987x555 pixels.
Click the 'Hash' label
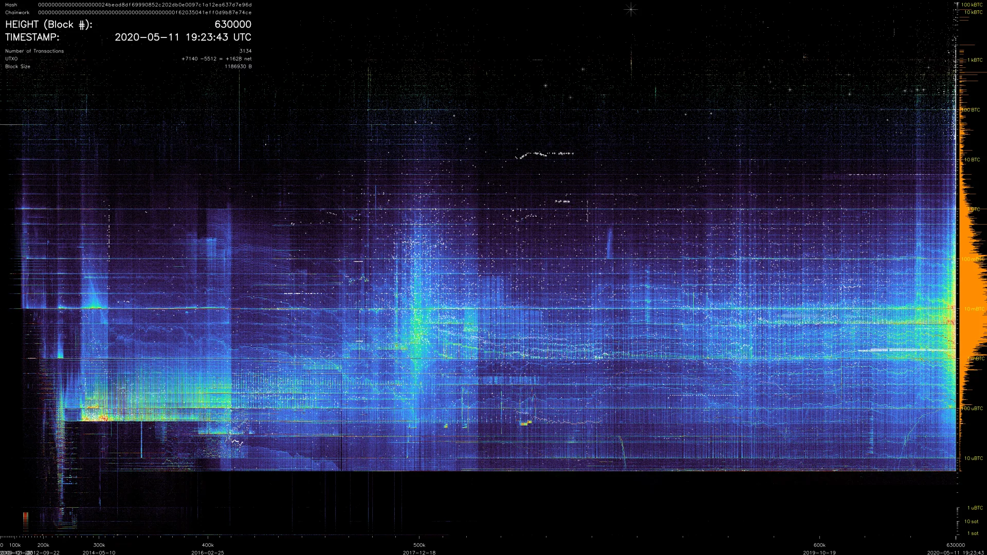[x=11, y=5]
